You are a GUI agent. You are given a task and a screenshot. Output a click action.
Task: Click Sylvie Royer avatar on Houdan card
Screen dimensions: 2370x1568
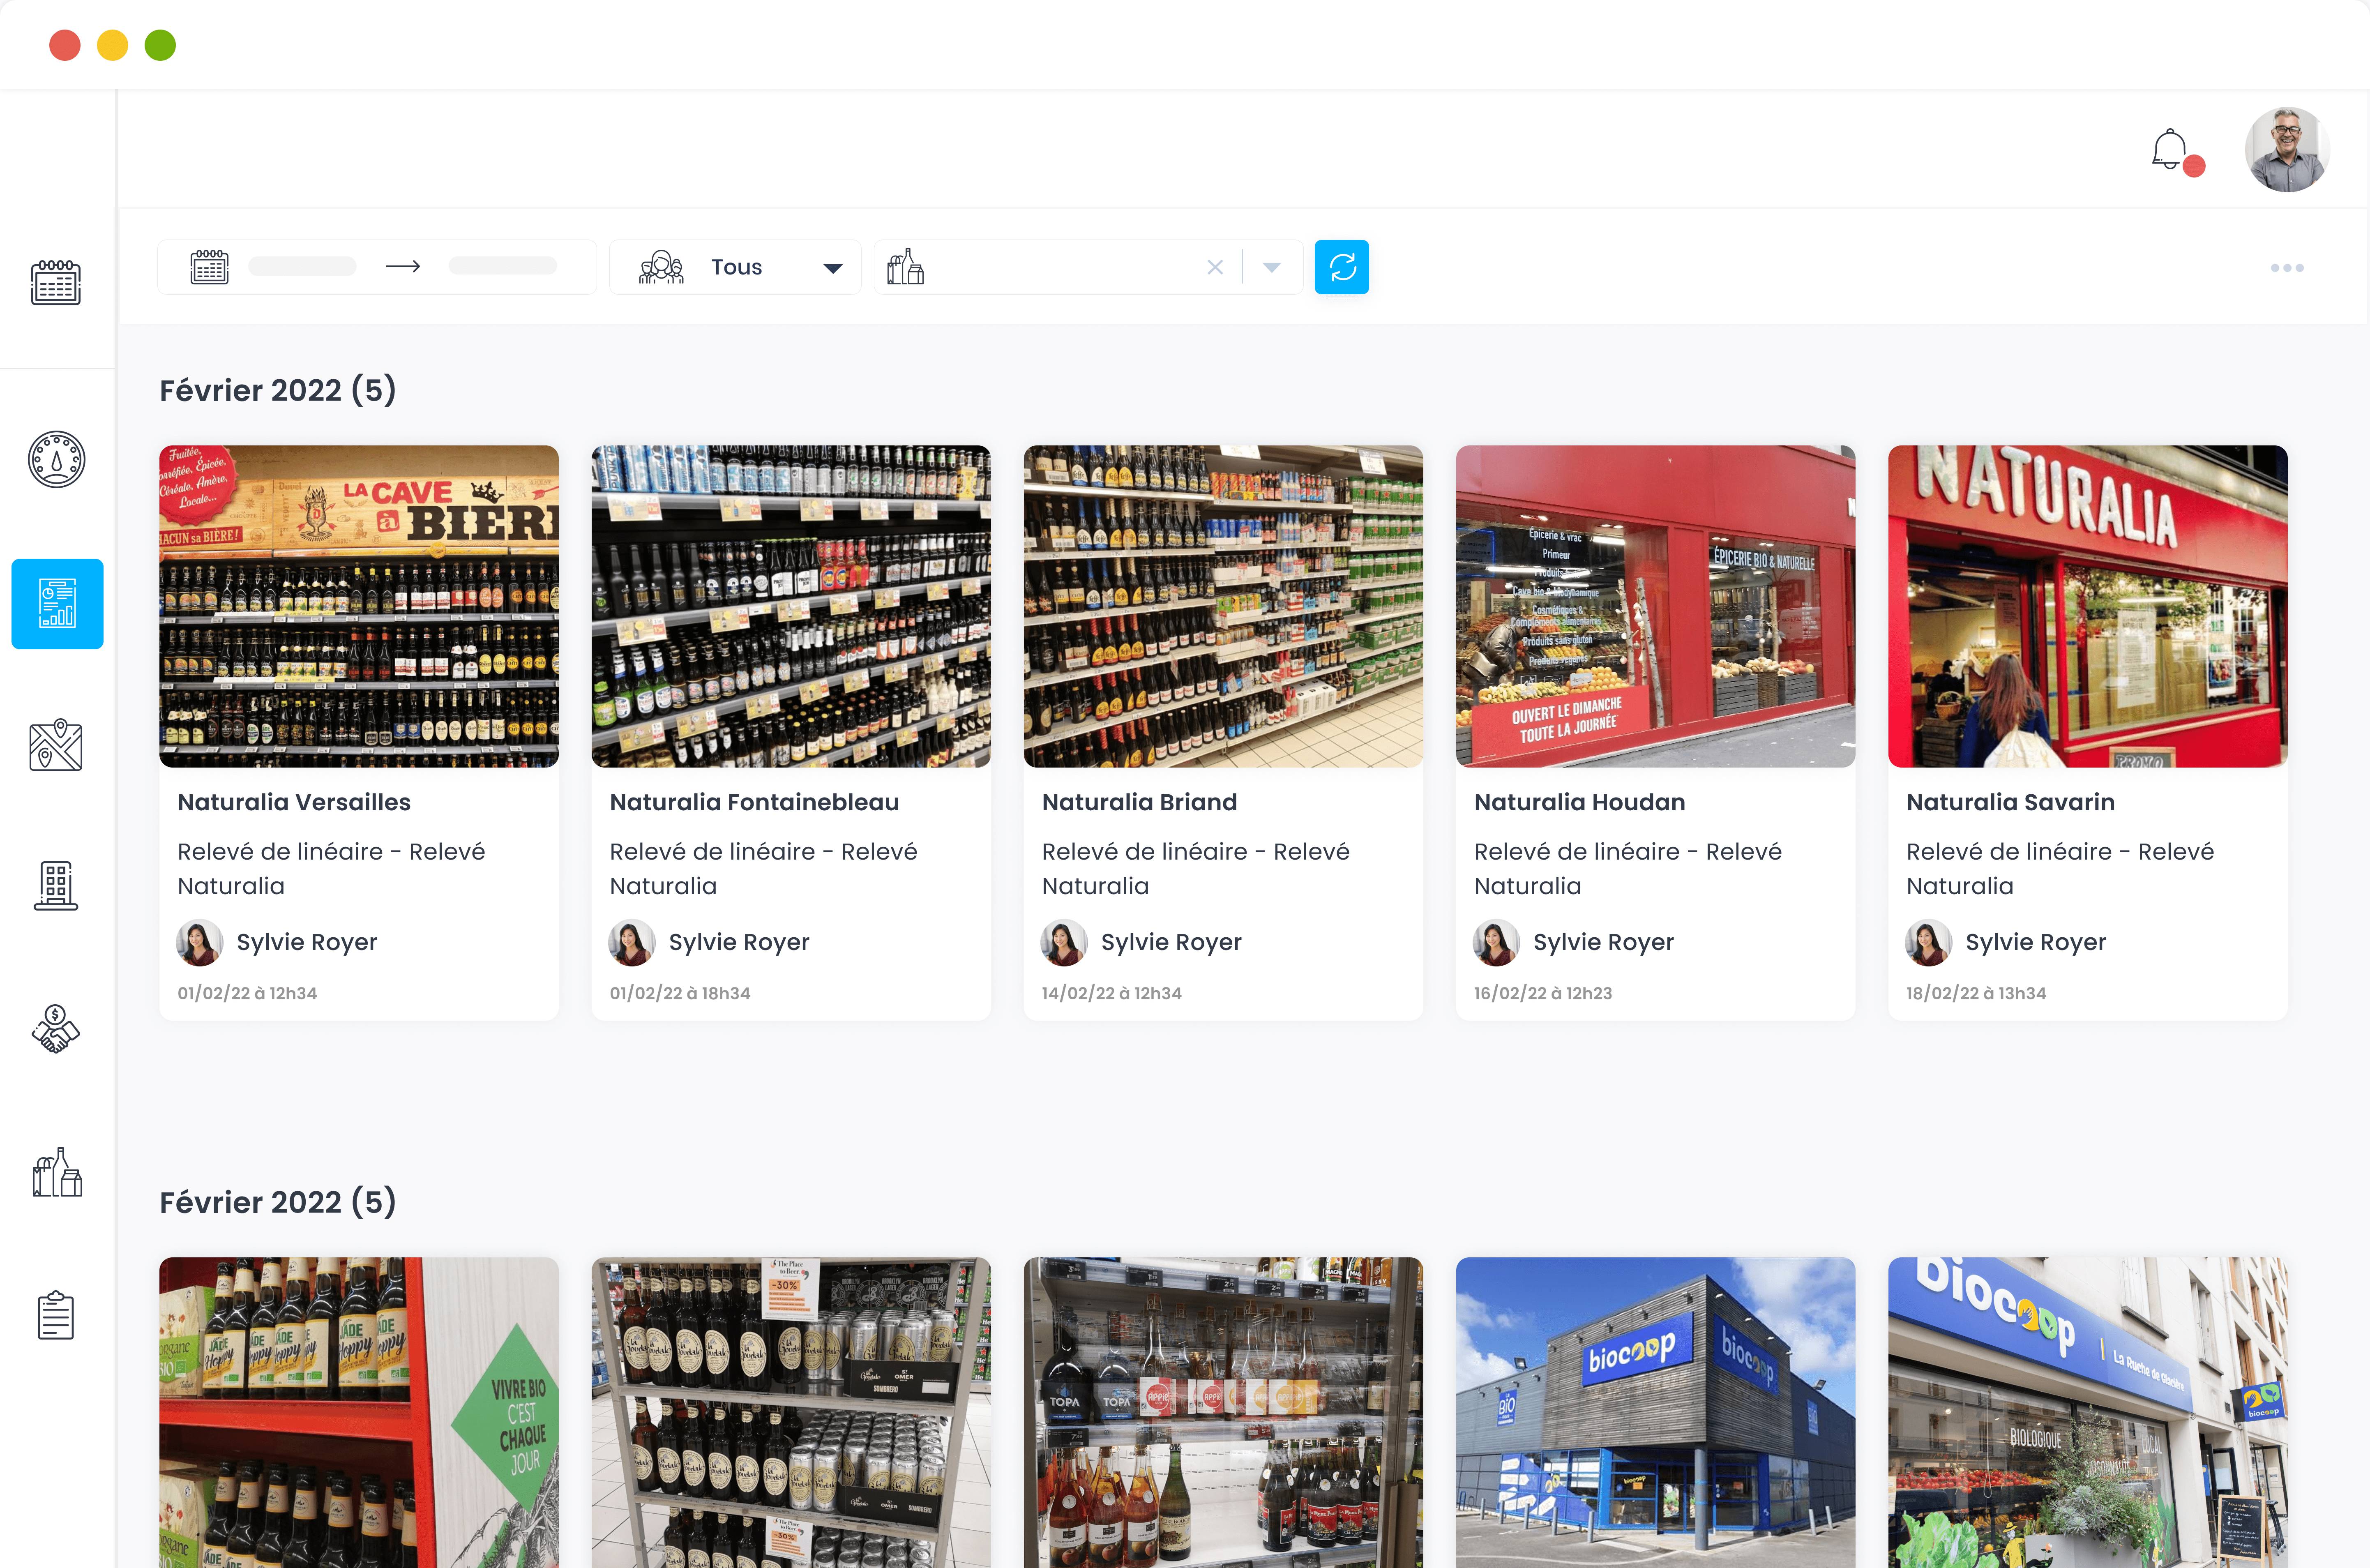pyautogui.click(x=1496, y=942)
